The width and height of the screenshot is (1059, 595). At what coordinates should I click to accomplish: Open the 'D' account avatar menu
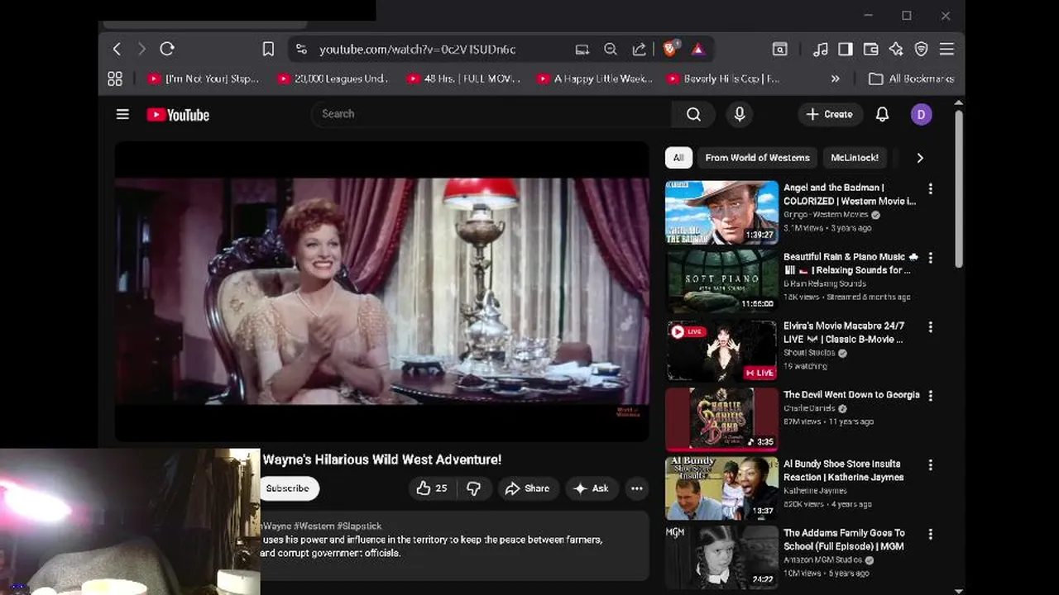coord(922,114)
